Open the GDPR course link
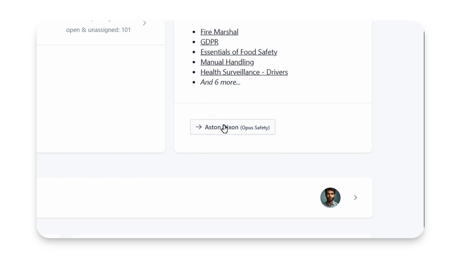Image resolution: width=461 pixels, height=259 pixels. click(x=209, y=42)
